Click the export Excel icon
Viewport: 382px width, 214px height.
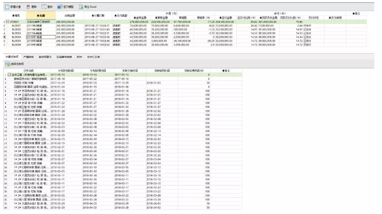pyautogui.click(x=81, y=7)
